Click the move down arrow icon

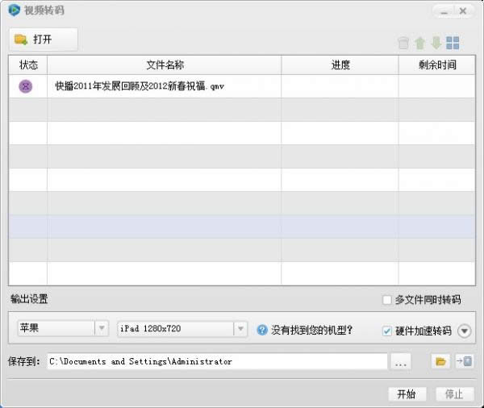(x=436, y=43)
